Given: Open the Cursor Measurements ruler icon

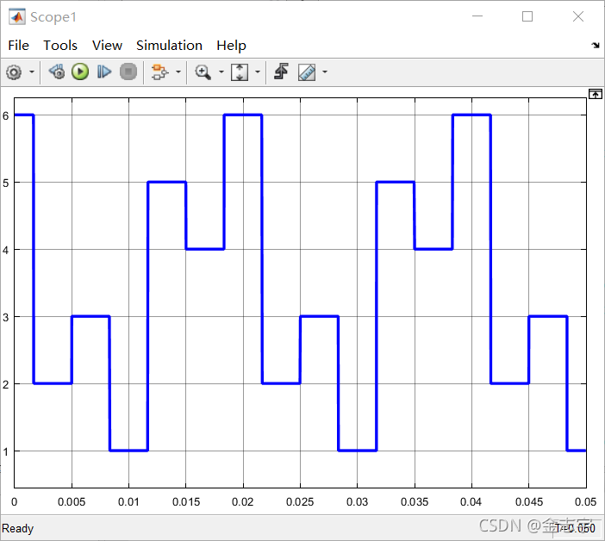Looking at the screenshot, I should [x=307, y=72].
